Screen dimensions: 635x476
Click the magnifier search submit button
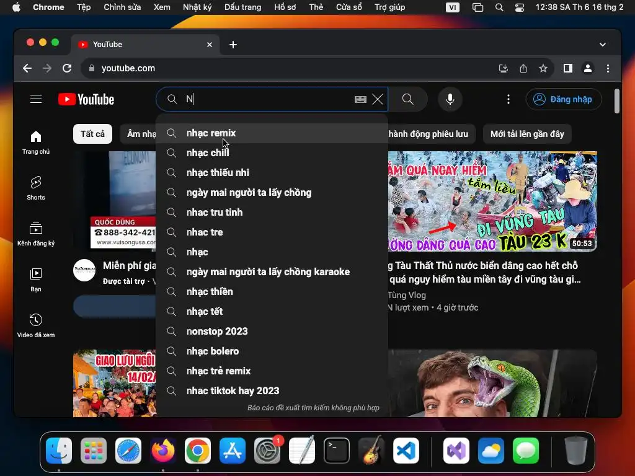coord(408,99)
